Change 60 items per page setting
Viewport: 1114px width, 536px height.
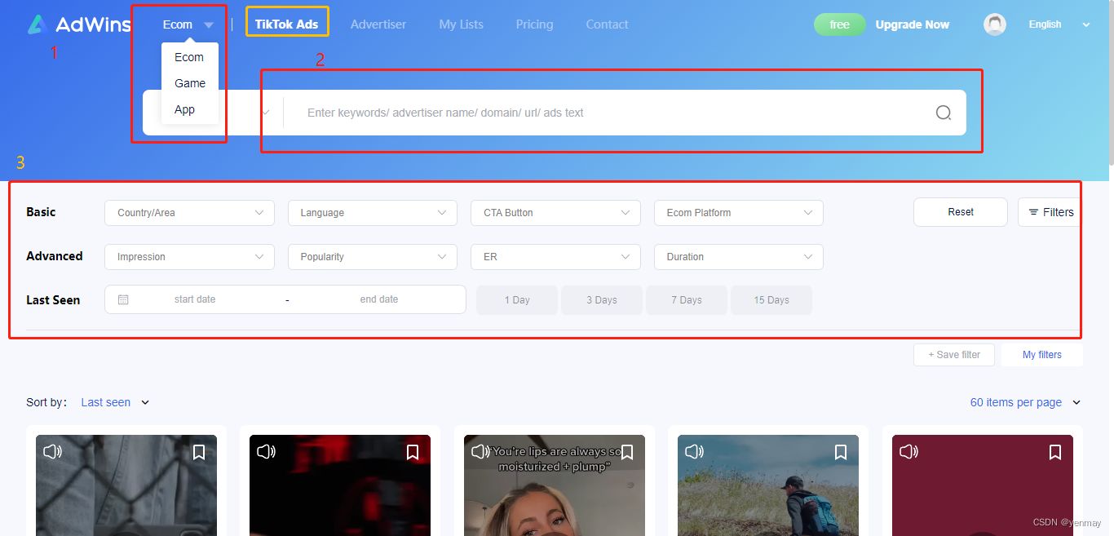(1025, 402)
